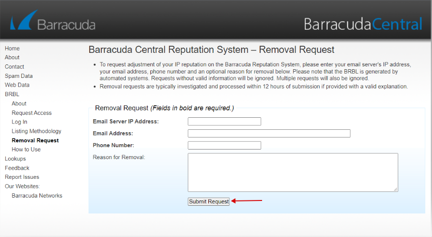Click inside Reason for Removal textarea

coord(293,173)
